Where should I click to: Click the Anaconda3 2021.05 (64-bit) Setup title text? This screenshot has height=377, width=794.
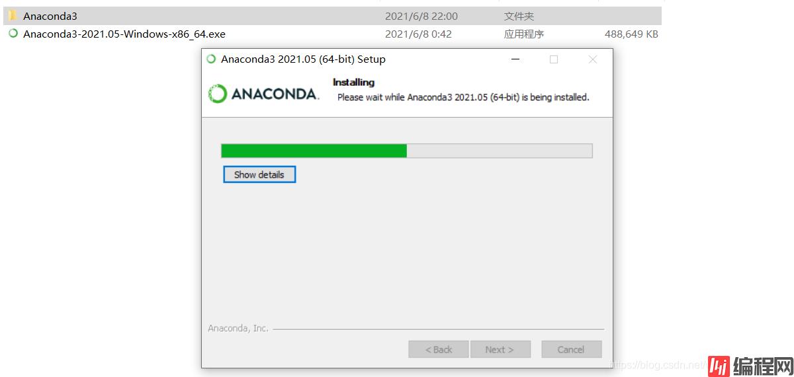303,59
